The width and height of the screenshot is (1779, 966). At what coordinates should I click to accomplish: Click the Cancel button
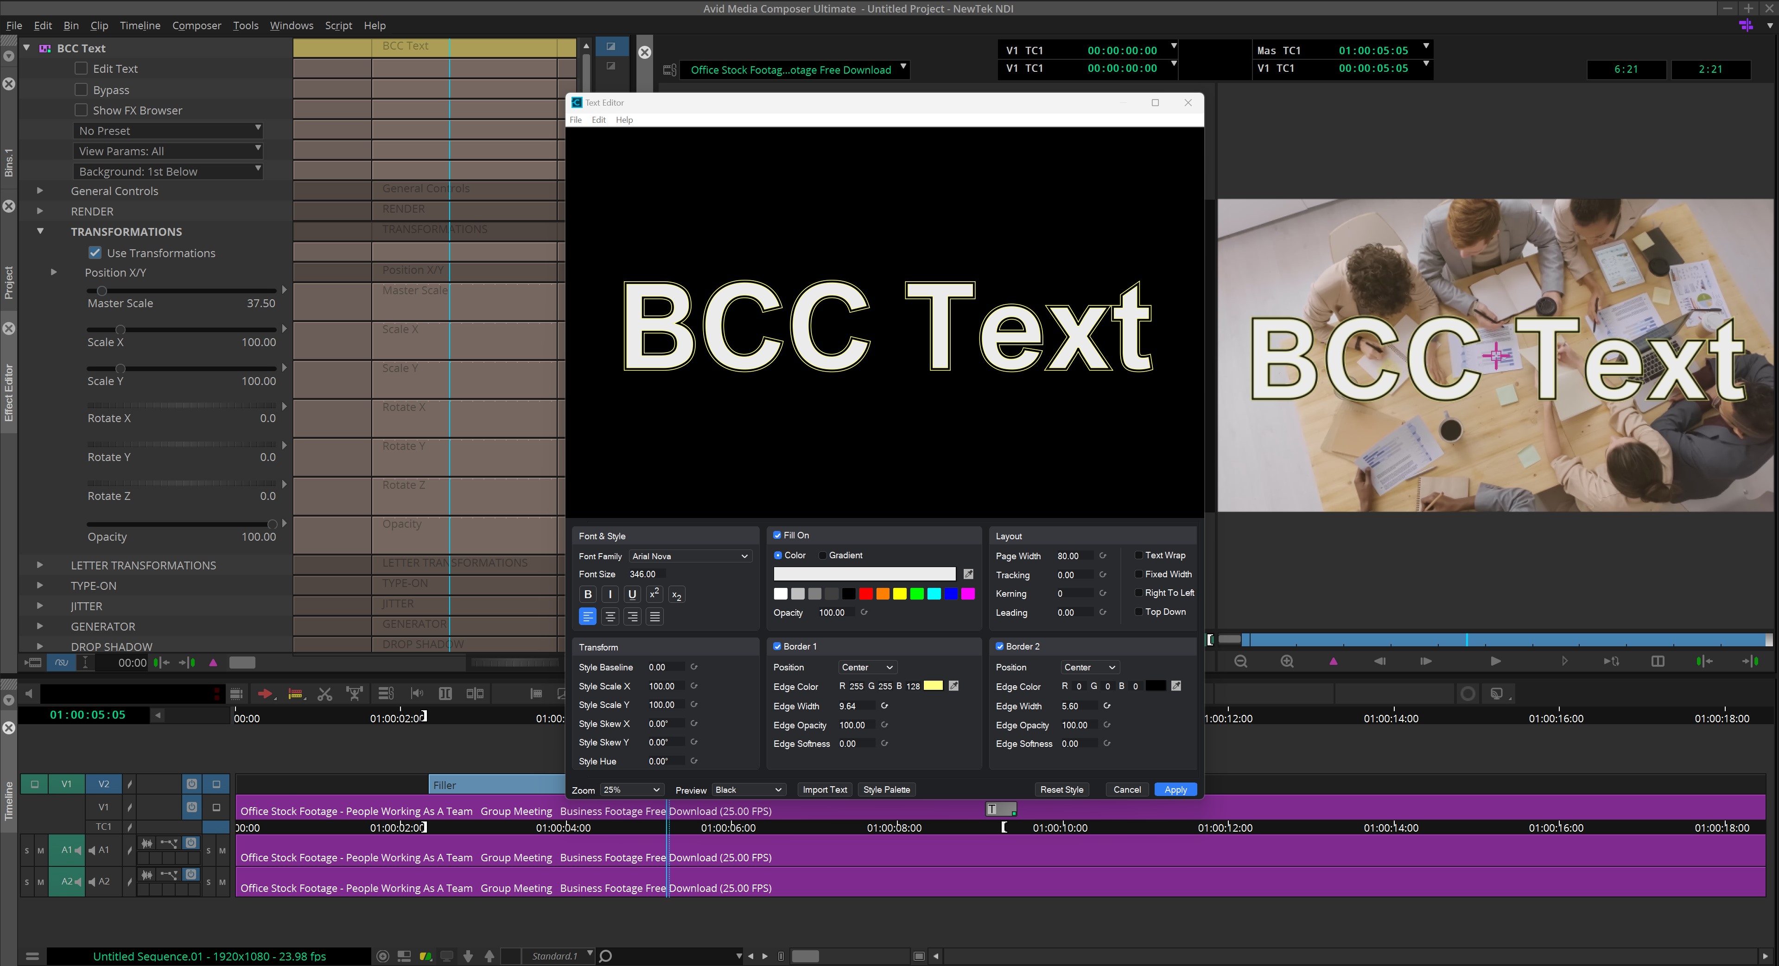tap(1127, 789)
